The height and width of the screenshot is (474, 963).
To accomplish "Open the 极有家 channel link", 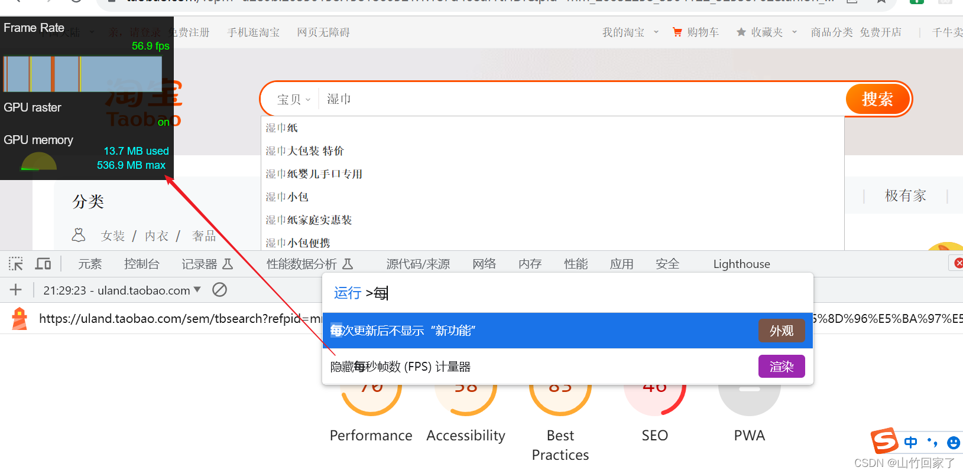I will 906,196.
